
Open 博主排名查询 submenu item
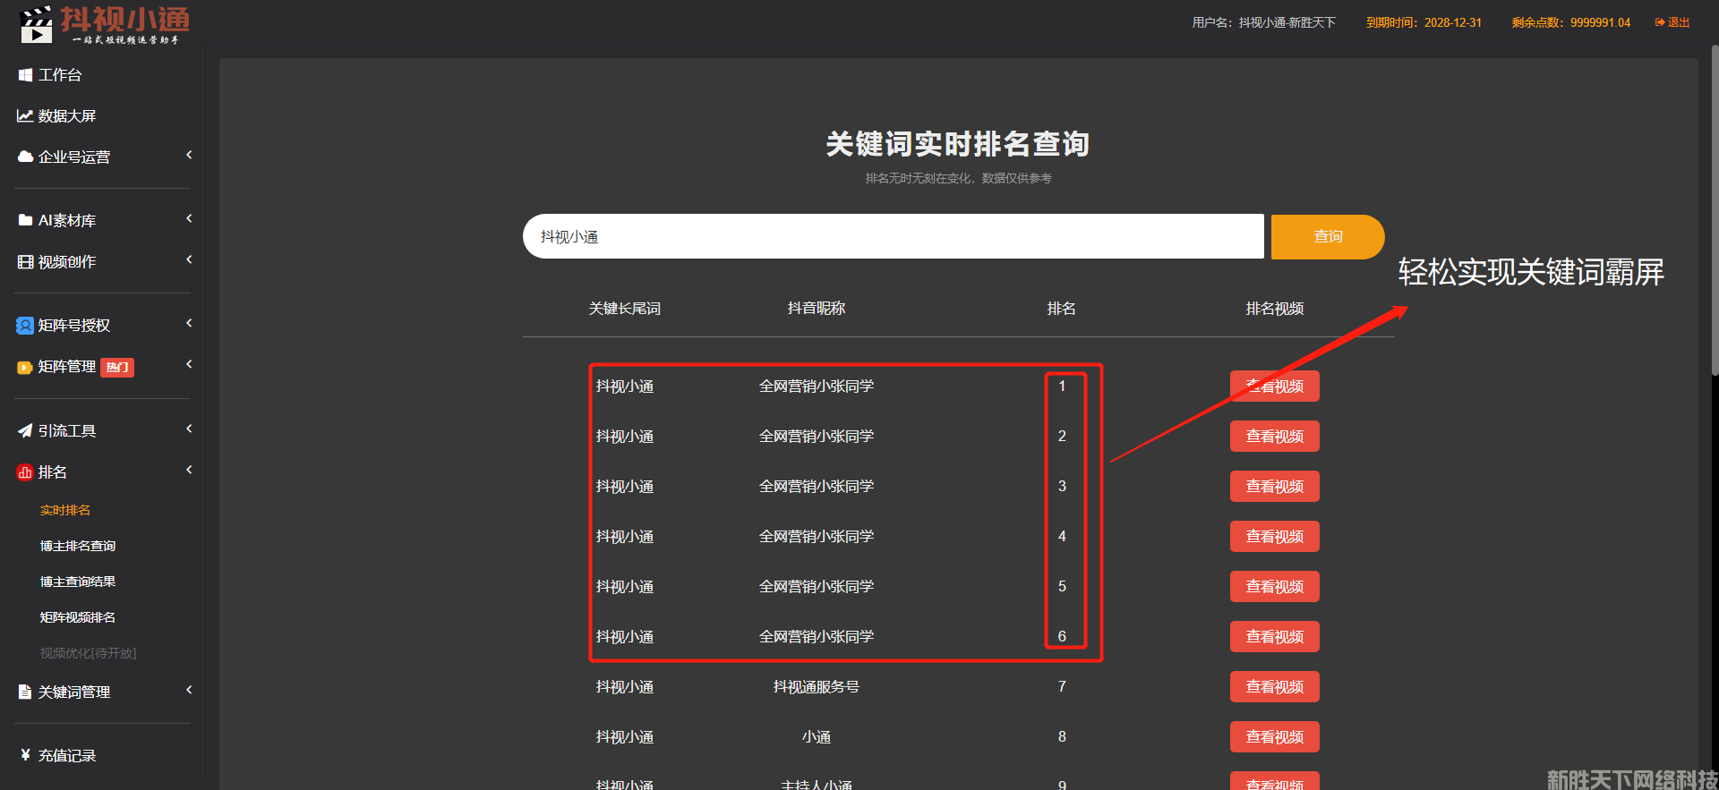pos(78,546)
